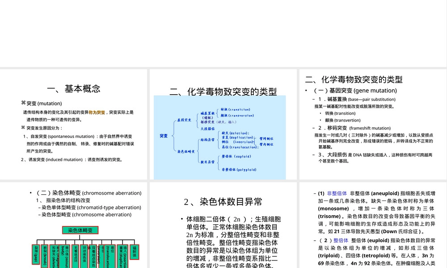
Task: Click the bold (triploid) term
Action: coord(329,255)
